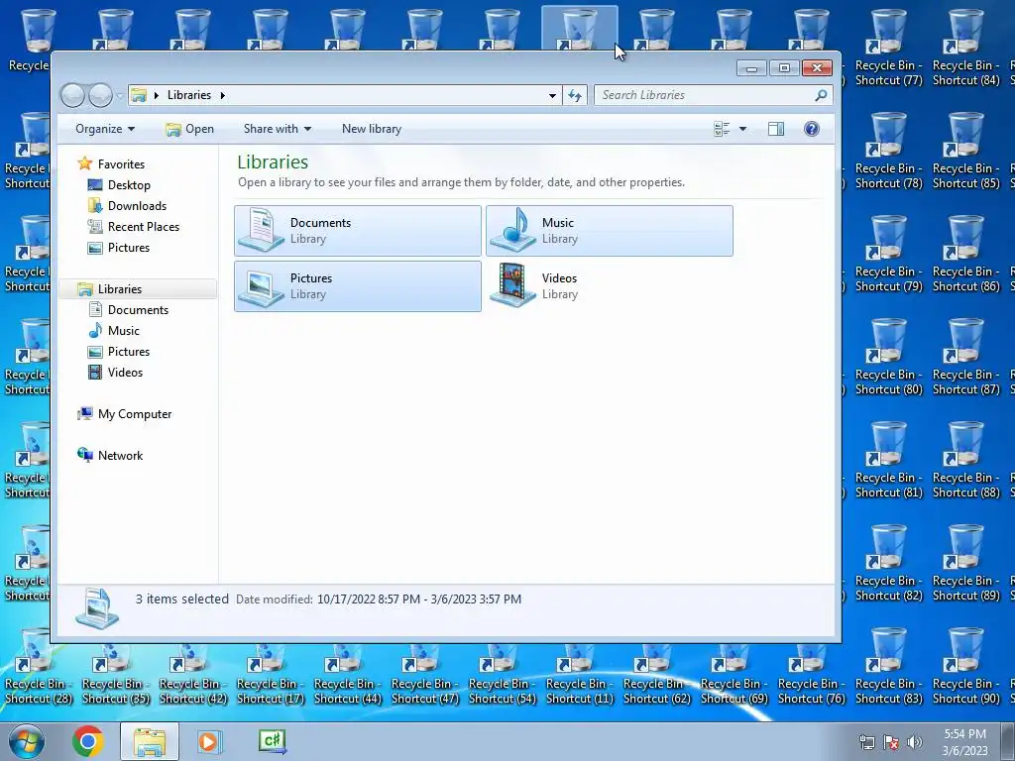Click the Change your view icon
Image resolution: width=1015 pixels, height=761 pixels.
(x=722, y=129)
